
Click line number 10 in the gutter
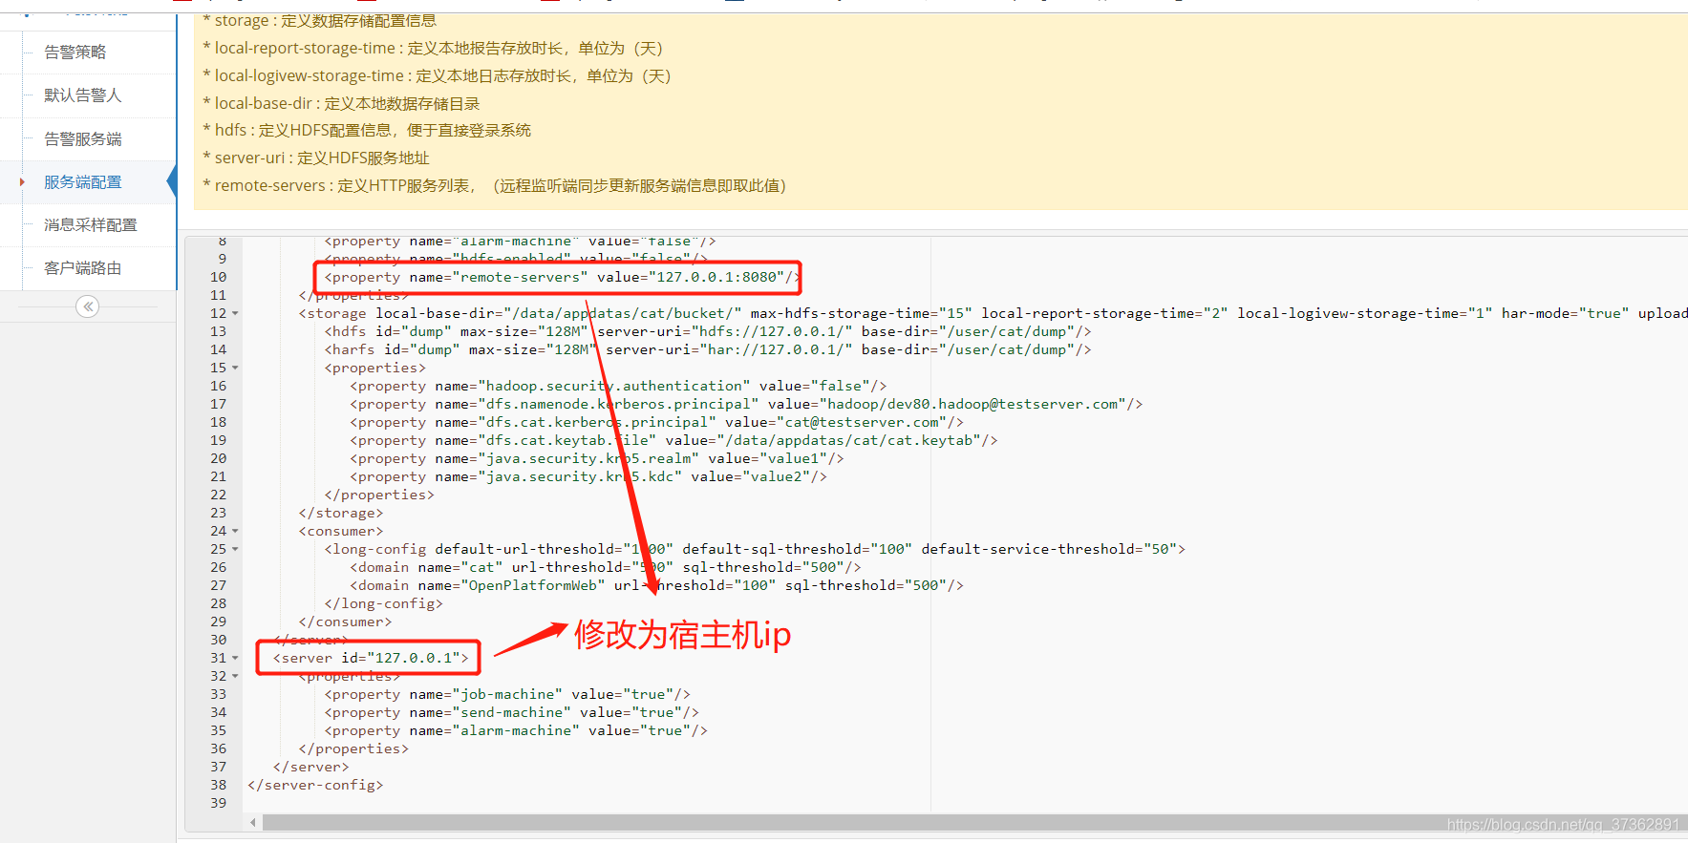219,277
